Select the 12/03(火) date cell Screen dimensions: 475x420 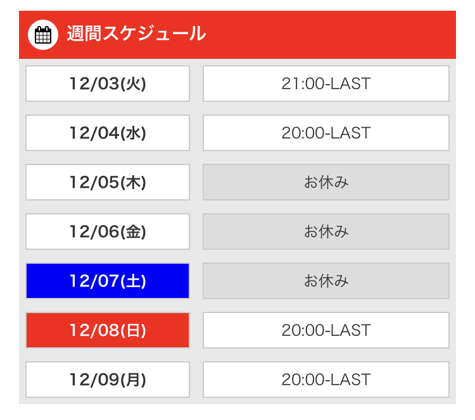point(108,83)
